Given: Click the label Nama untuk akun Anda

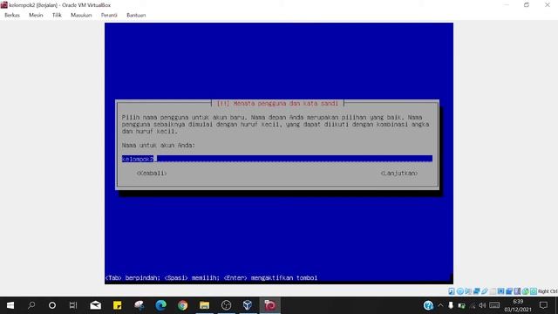Looking at the screenshot, I should tap(159, 146).
